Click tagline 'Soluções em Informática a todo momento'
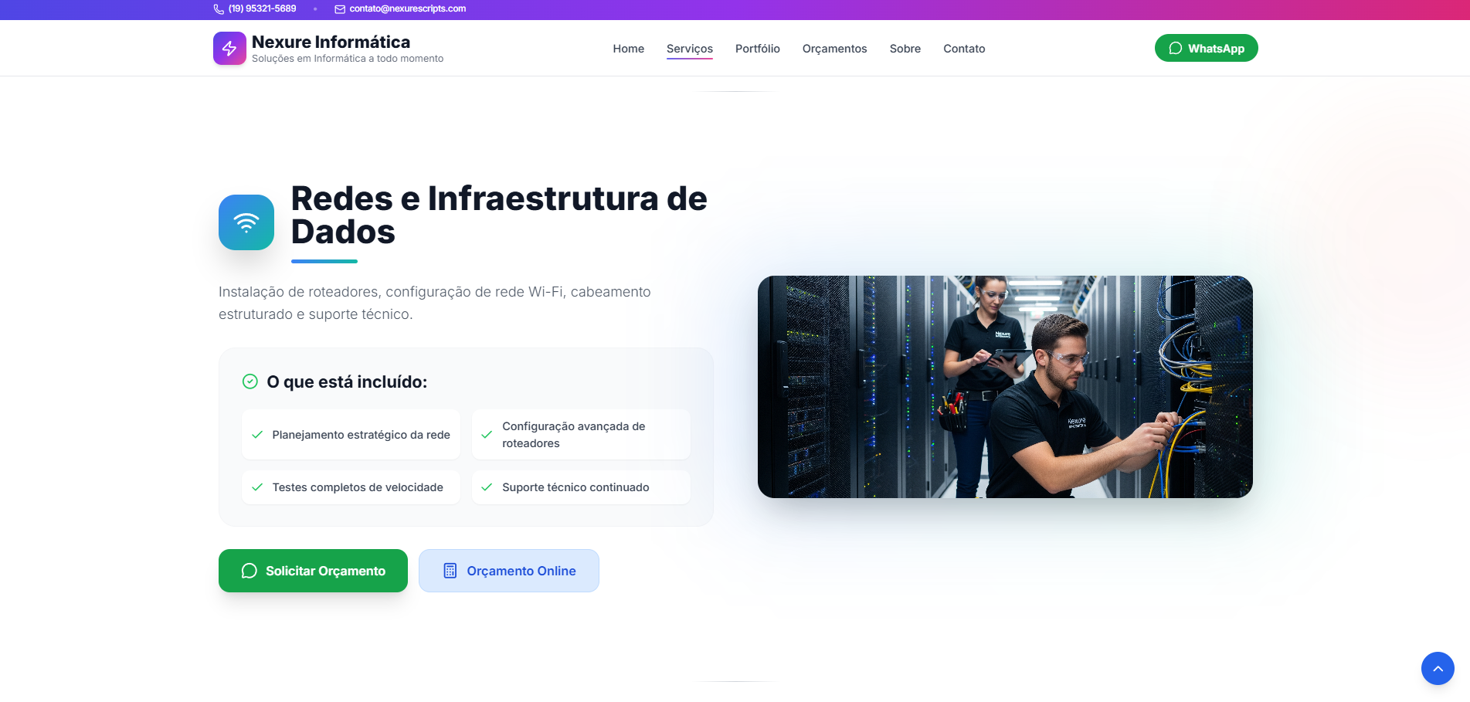1470x702 pixels. (348, 59)
